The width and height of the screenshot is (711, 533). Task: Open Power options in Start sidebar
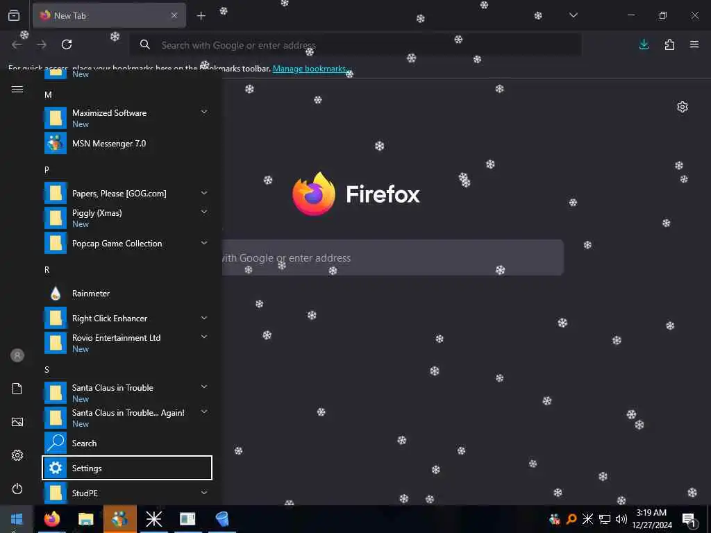tap(17, 489)
